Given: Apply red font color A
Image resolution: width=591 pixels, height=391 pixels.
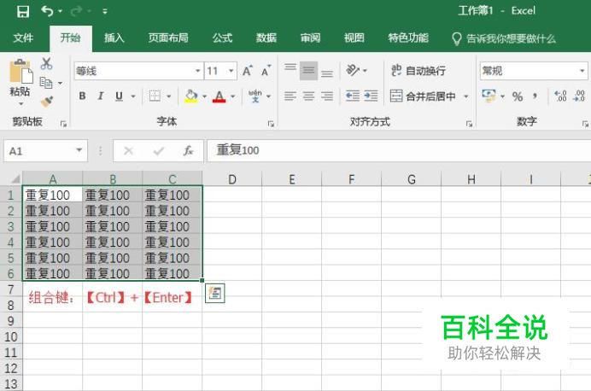Looking at the screenshot, I should pos(219,96).
